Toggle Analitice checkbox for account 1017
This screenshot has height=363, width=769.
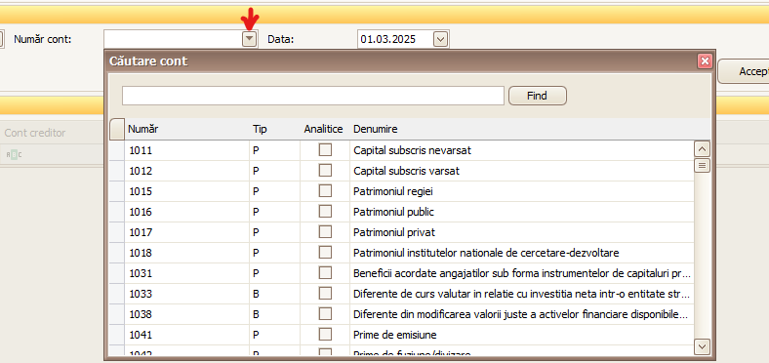tap(325, 232)
